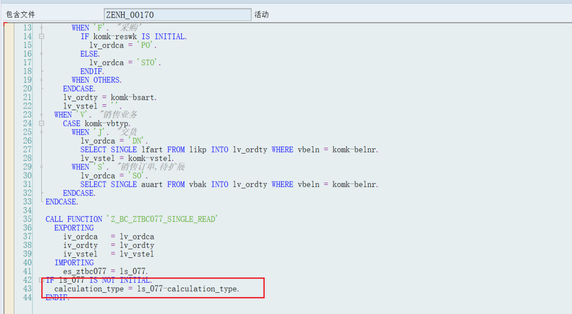Click the IMPORTING keyword
Screen dimensions: 572x314
coord(74,263)
